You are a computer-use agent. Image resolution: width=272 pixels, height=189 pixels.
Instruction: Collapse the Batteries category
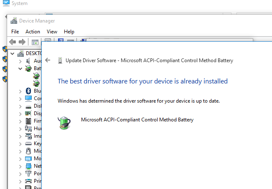[20, 68]
